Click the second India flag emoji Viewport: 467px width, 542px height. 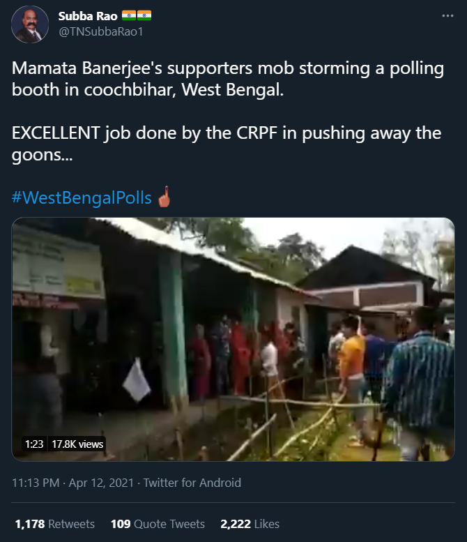point(145,15)
